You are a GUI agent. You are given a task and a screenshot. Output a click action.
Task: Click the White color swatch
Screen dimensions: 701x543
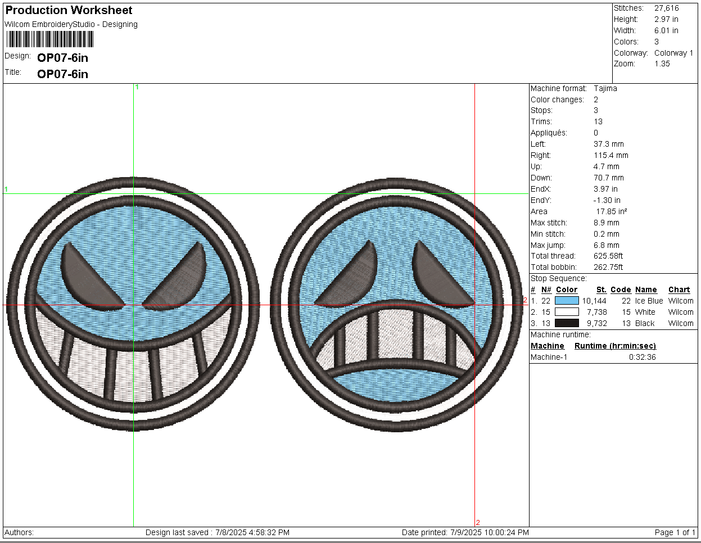[567, 312]
